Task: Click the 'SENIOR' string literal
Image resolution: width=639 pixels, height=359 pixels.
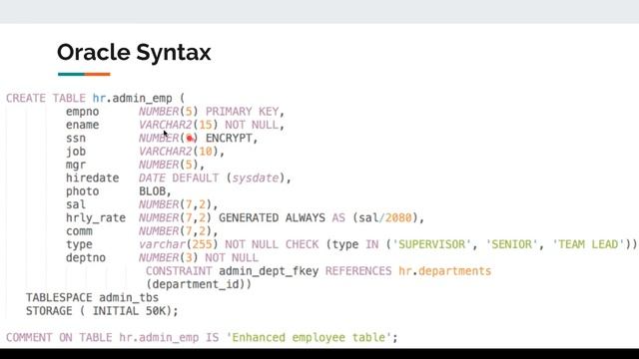Action: (x=512, y=244)
